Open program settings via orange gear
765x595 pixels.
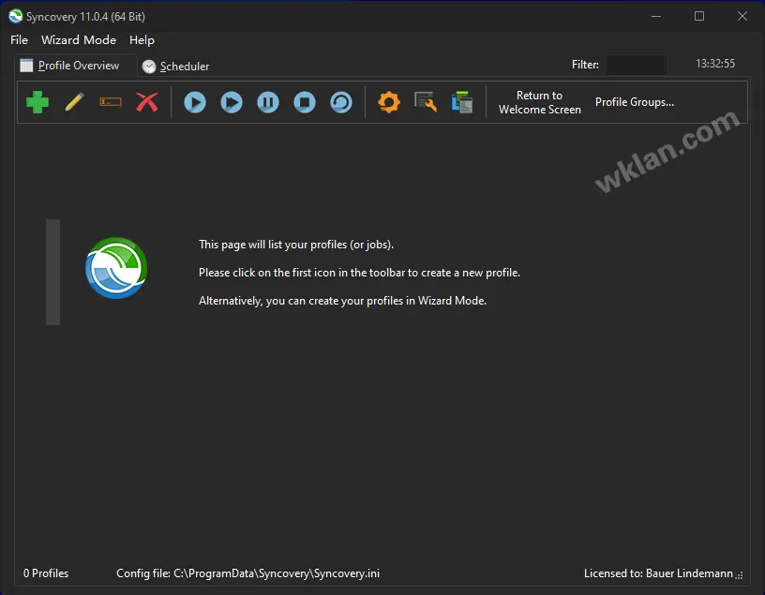pyautogui.click(x=389, y=102)
